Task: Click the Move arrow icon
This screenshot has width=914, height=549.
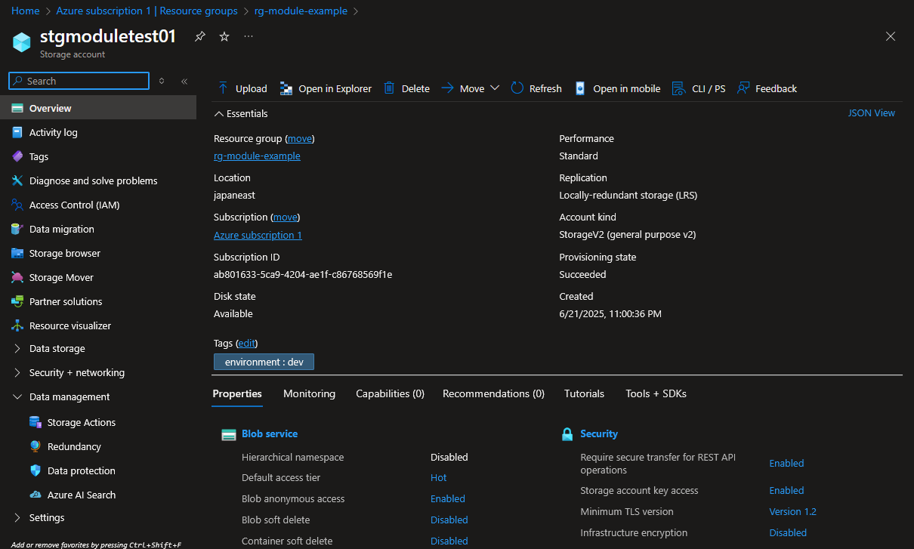Action: click(447, 88)
